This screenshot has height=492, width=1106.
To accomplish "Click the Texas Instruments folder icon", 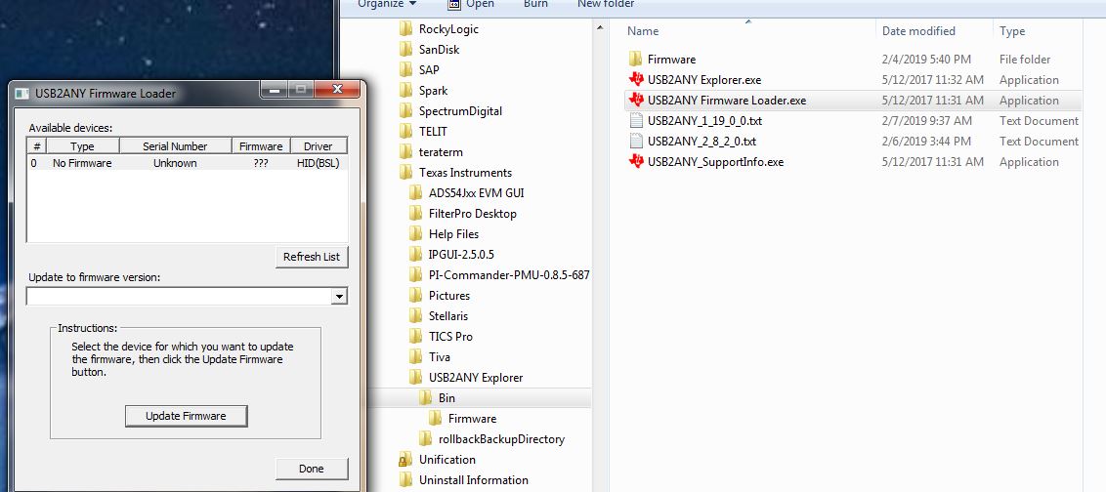I will point(405,172).
